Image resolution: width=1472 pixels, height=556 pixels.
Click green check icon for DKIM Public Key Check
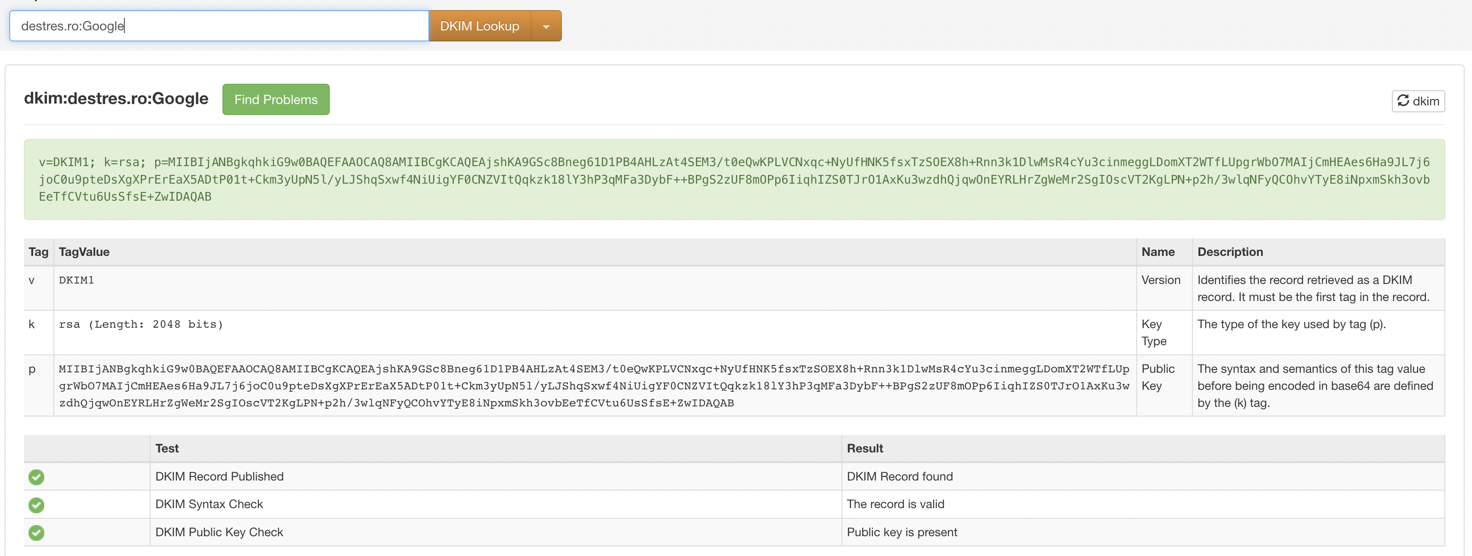(36, 533)
